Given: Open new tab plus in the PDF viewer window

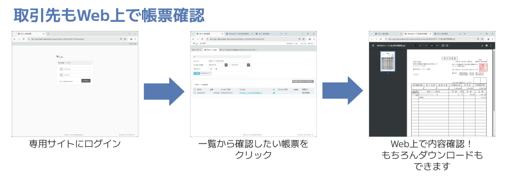Looking at the screenshot, I should (x=464, y=34).
